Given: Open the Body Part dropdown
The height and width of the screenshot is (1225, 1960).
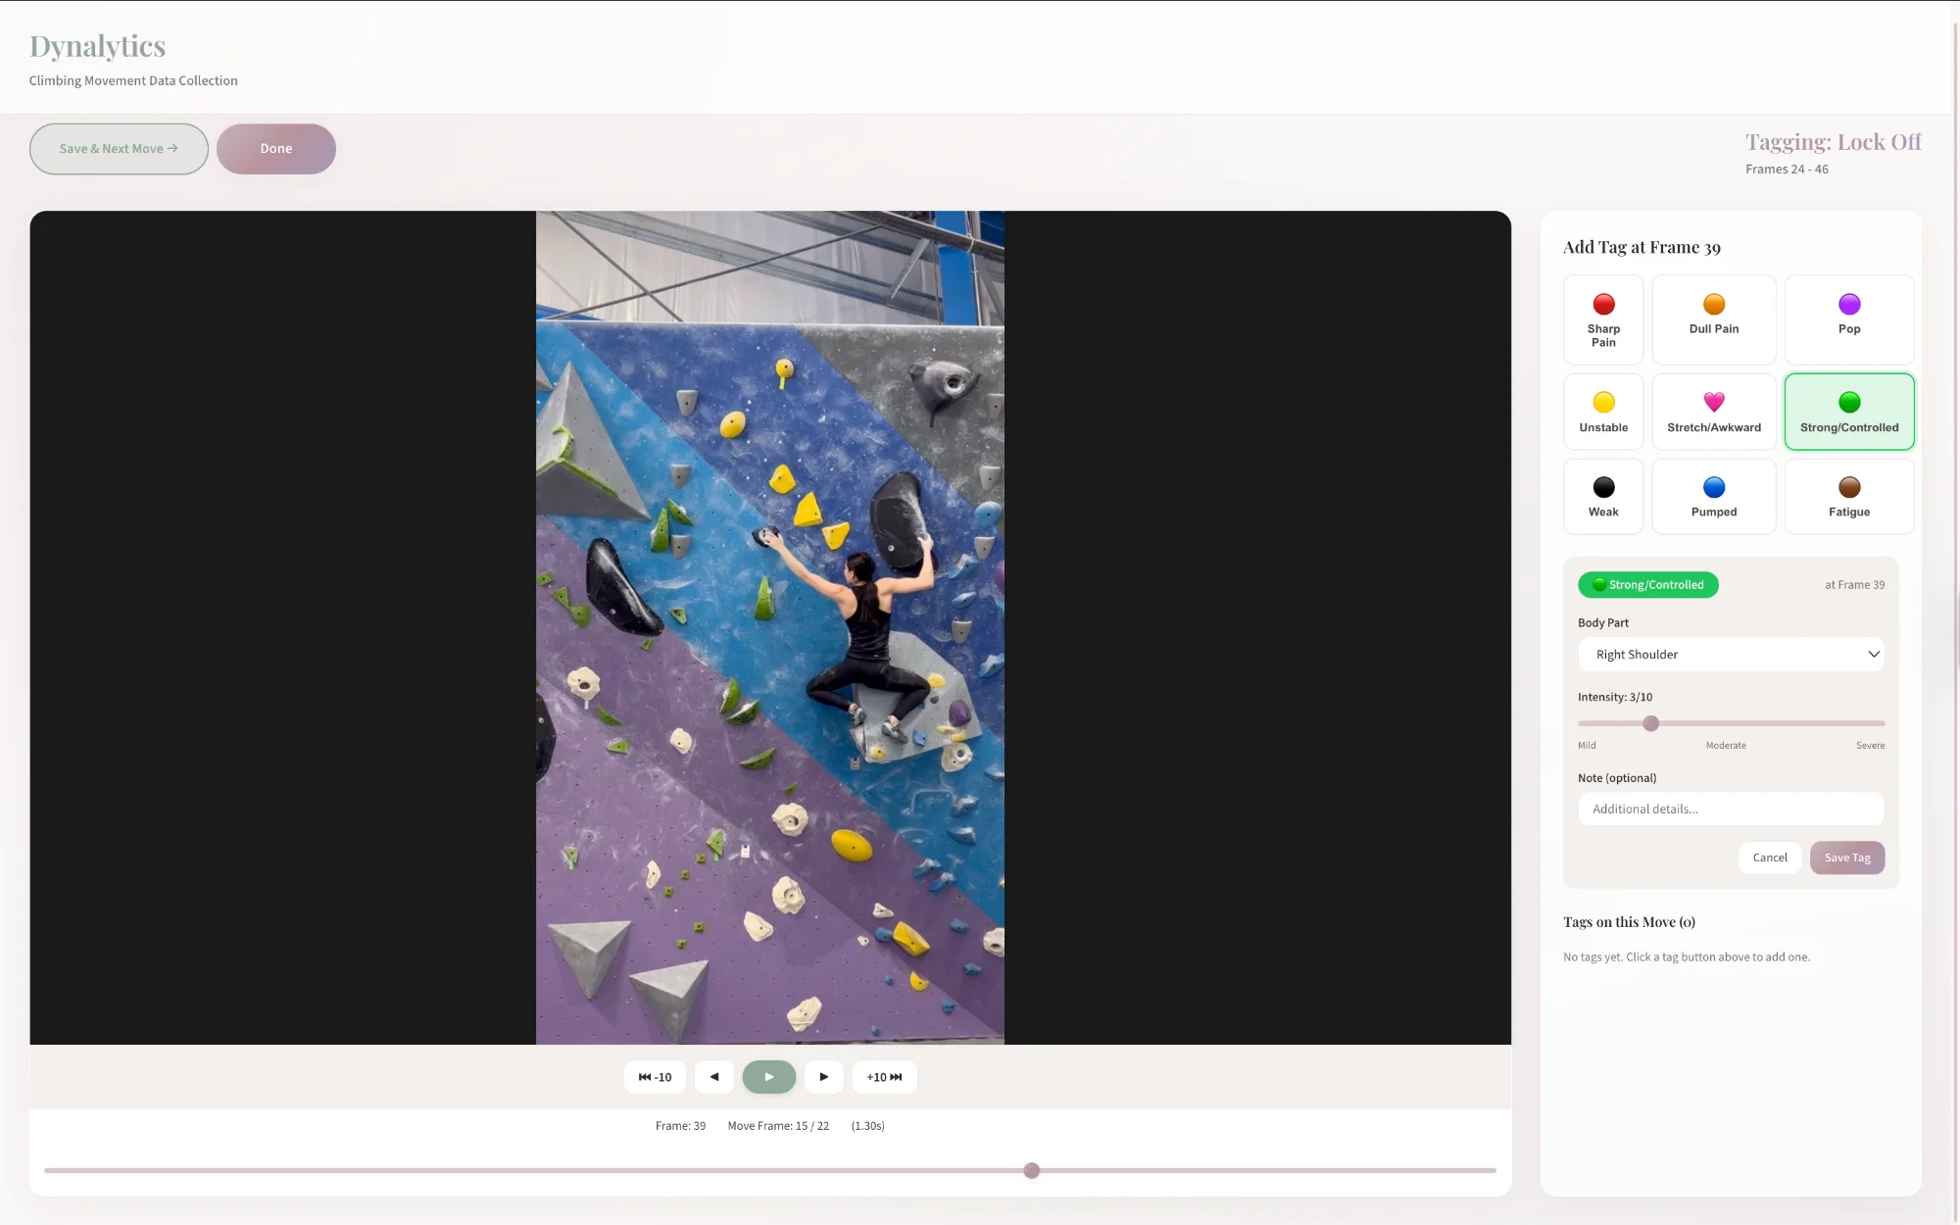Looking at the screenshot, I should 1730,655.
